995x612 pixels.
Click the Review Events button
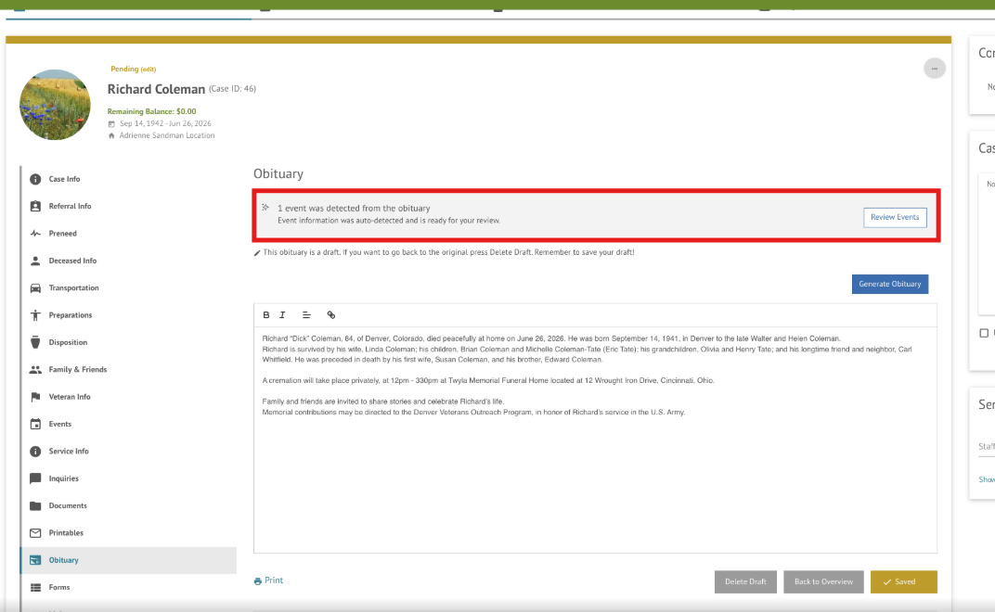click(895, 218)
